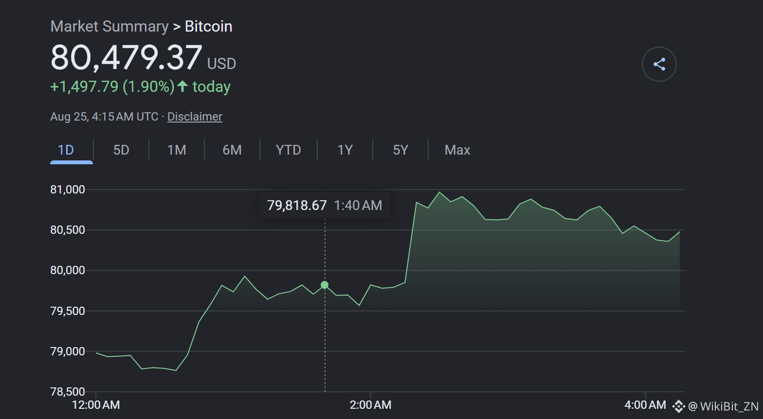Image resolution: width=763 pixels, height=419 pixels.
Task: Show the YTD chart range
Action: (x=289, y=150)
